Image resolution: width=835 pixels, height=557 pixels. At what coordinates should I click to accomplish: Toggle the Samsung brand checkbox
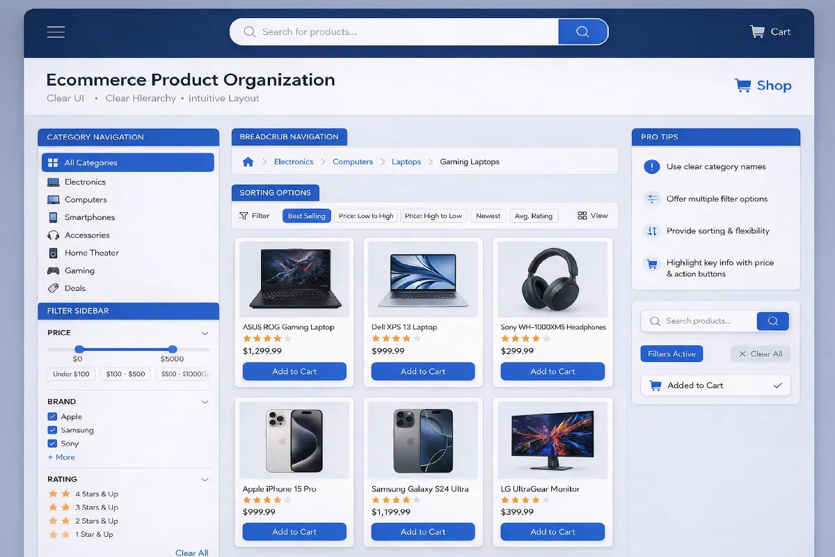coord(52,430)
